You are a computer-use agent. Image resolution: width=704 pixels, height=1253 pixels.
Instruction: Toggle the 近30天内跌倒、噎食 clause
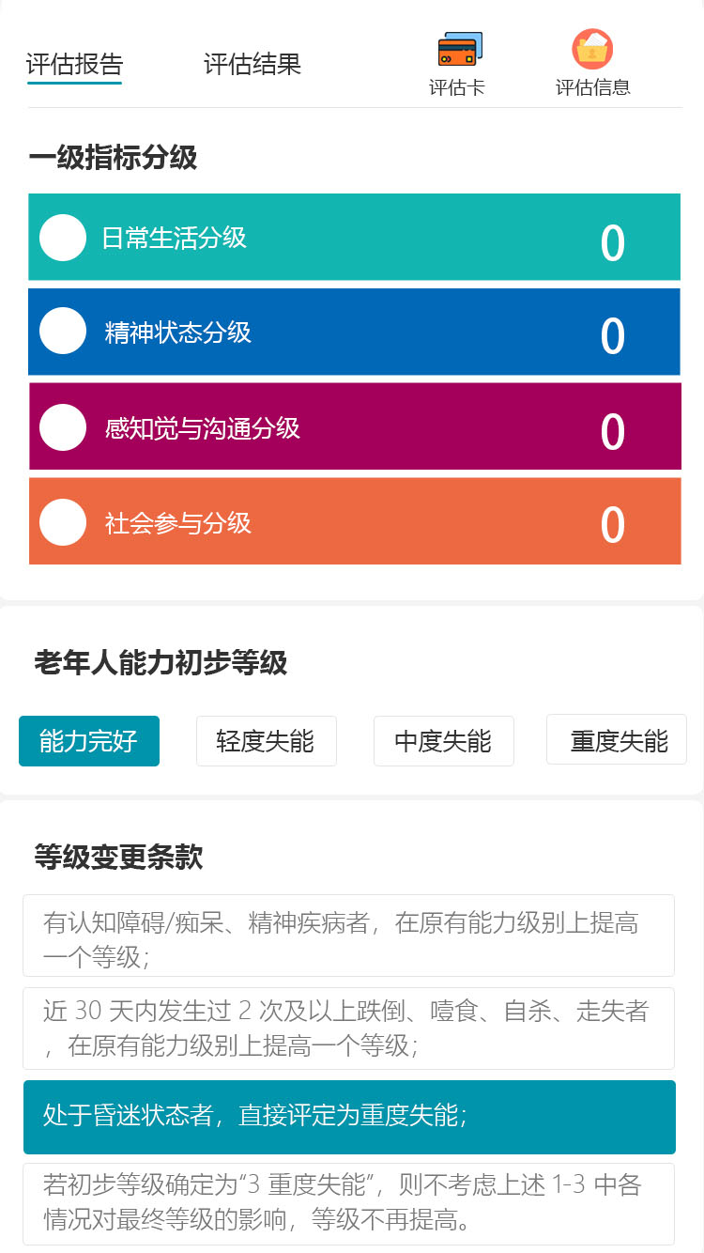point(349,1028)
